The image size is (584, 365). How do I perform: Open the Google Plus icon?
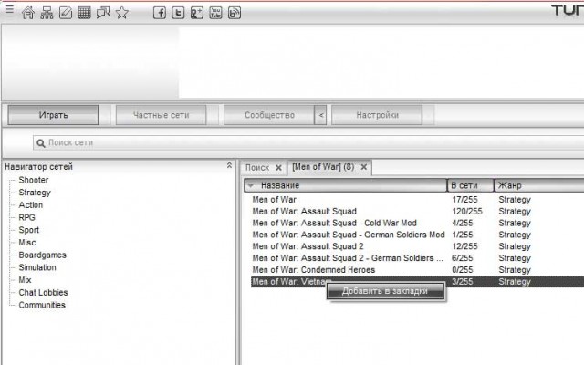point(197,13)
